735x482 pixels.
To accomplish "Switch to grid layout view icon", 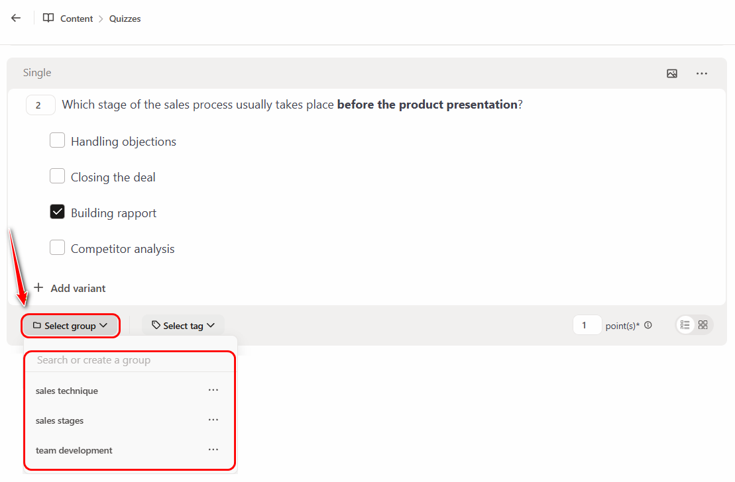I will pos(703,325).
